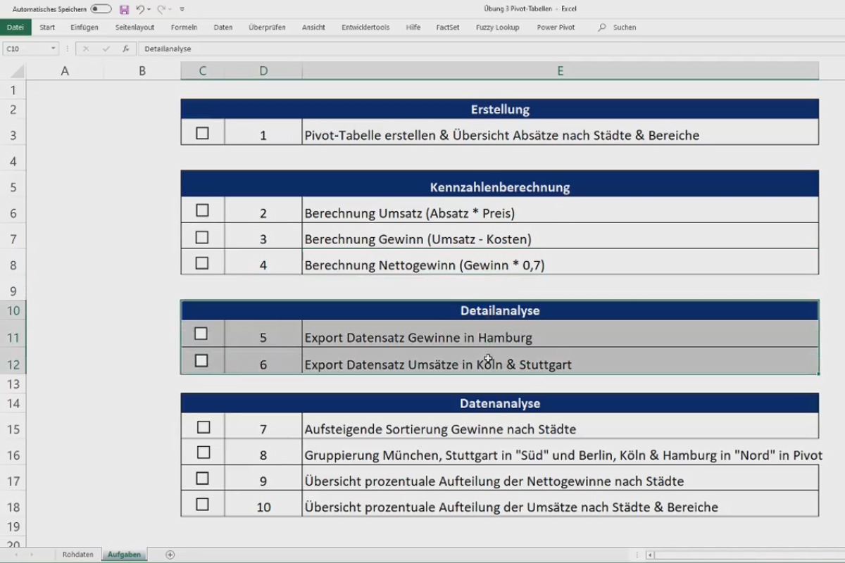Click the Suchen search field
The width and height of the screenshot is (845, 563).
[625, 27]
